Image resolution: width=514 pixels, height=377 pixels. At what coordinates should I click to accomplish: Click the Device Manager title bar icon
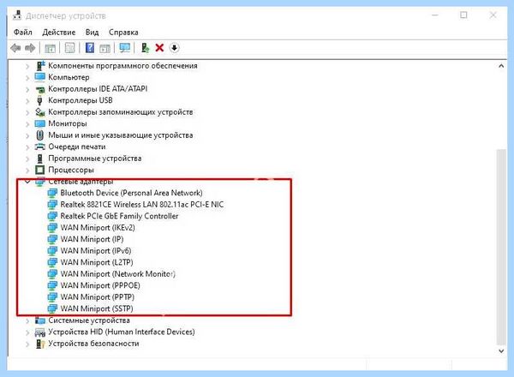[17, 15]
